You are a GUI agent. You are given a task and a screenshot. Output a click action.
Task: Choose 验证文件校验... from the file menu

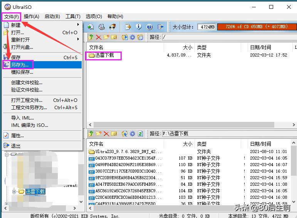(x=42, y=90)
